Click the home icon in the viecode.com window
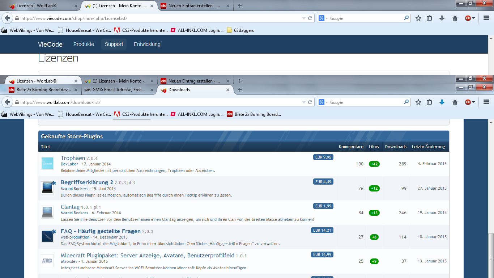494x278 pixels. pyautogui.click(x=455, y=18)
